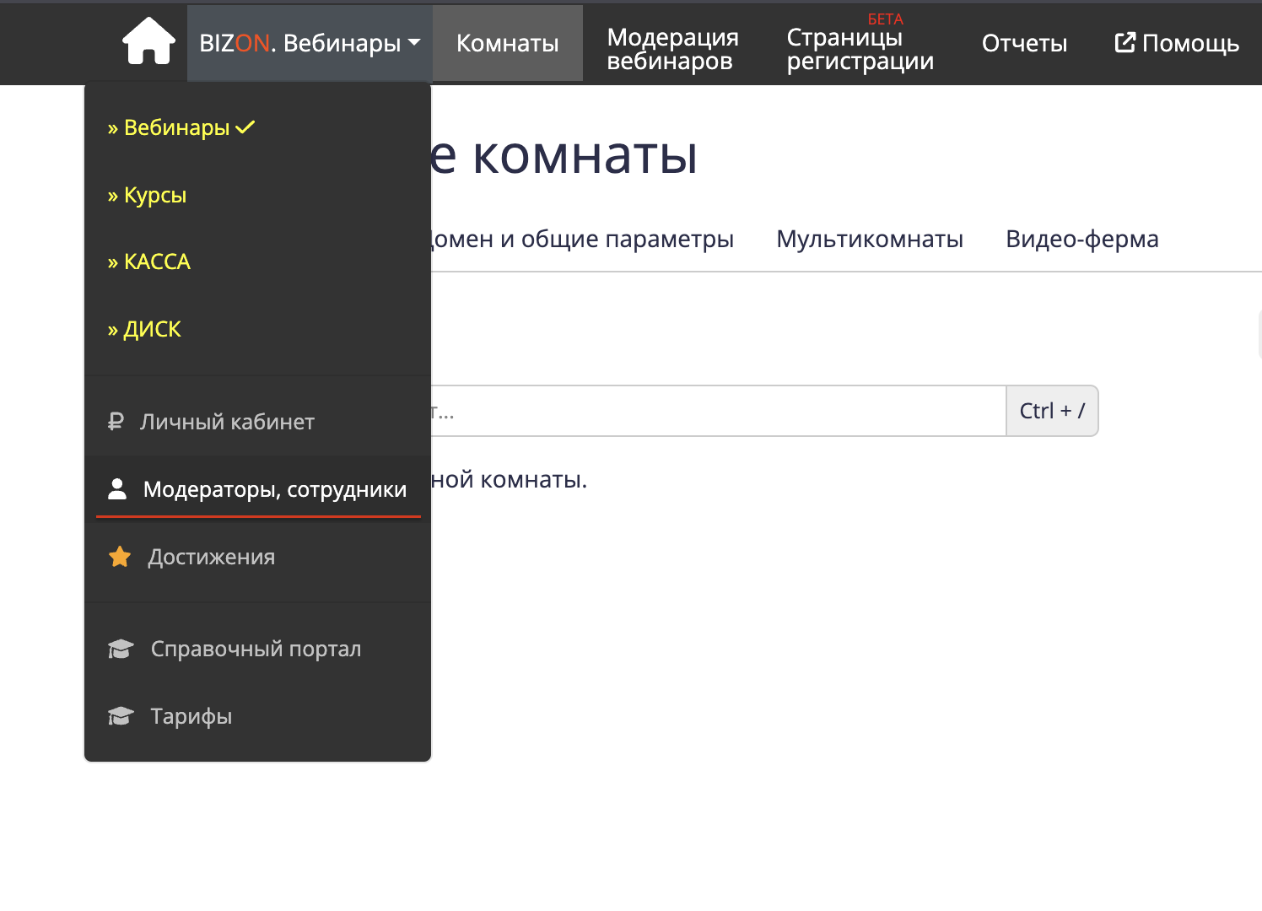Switch to the Видео-ферма tab
The image size is (1262, 911).
[1081, 239]
